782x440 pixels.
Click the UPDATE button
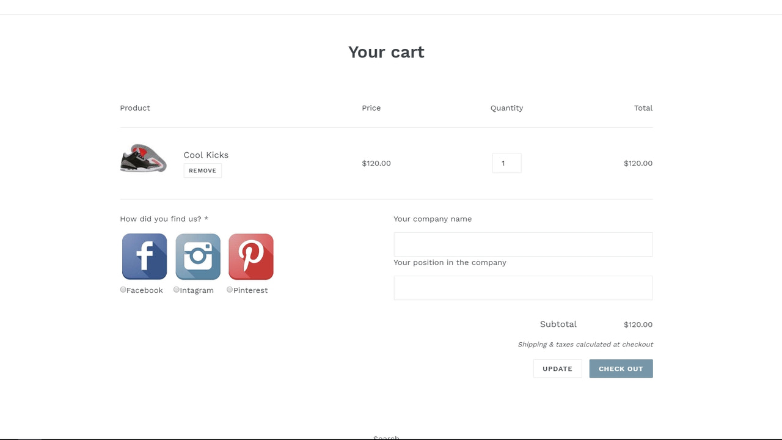pyautogui.click(x=557, y=369)
